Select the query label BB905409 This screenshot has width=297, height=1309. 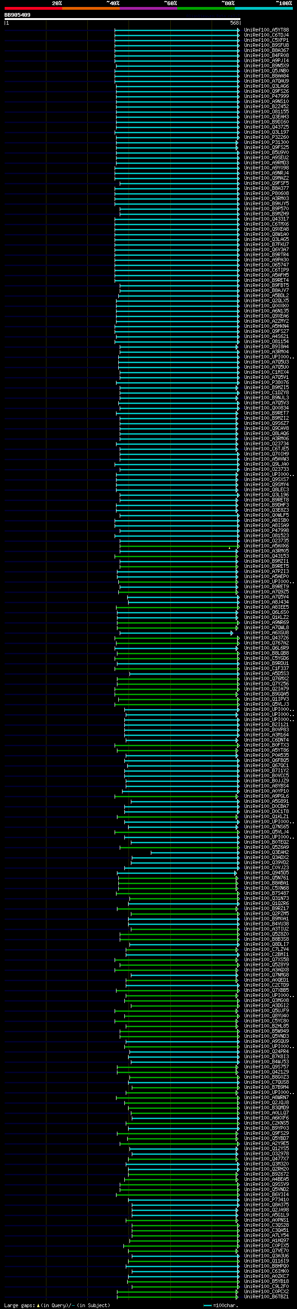click(x=17, y=15)
